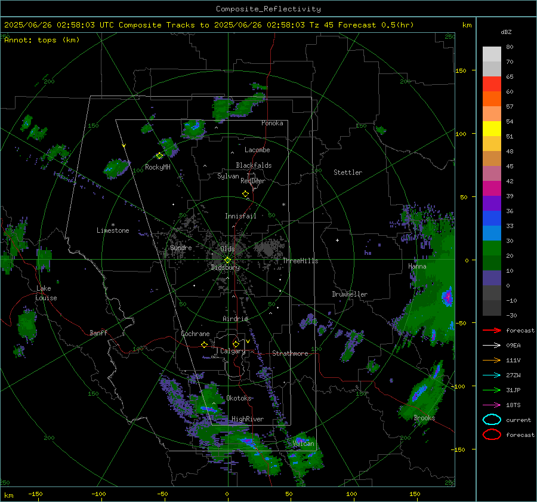Click the Lacombe label
The width and height of the screenshot is (537, 502).
257,150
